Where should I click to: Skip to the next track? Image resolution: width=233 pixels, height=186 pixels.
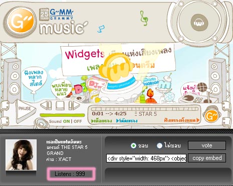[x=74, y=105]
